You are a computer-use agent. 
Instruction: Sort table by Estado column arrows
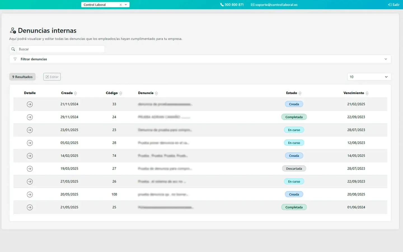[300, 93]
